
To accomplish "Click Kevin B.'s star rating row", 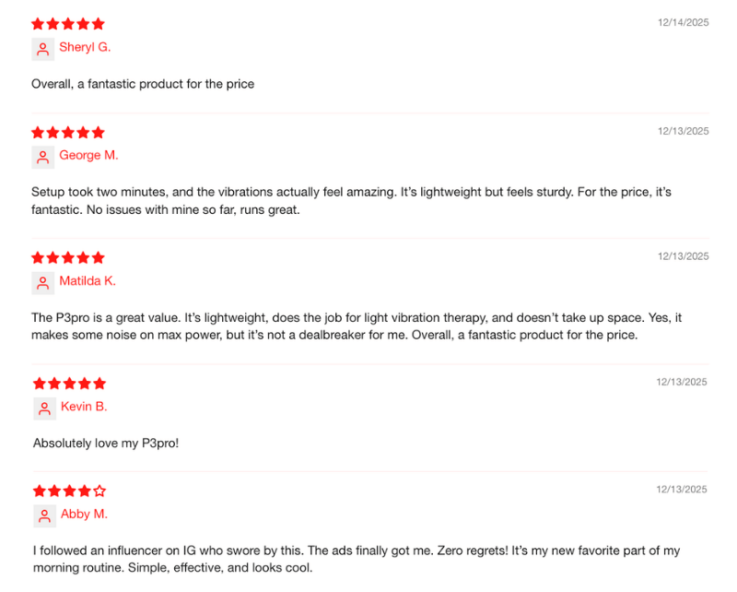I will coord(70,384).
